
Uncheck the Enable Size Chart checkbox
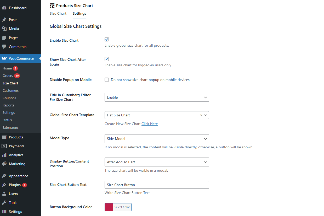tap(107, 39)
